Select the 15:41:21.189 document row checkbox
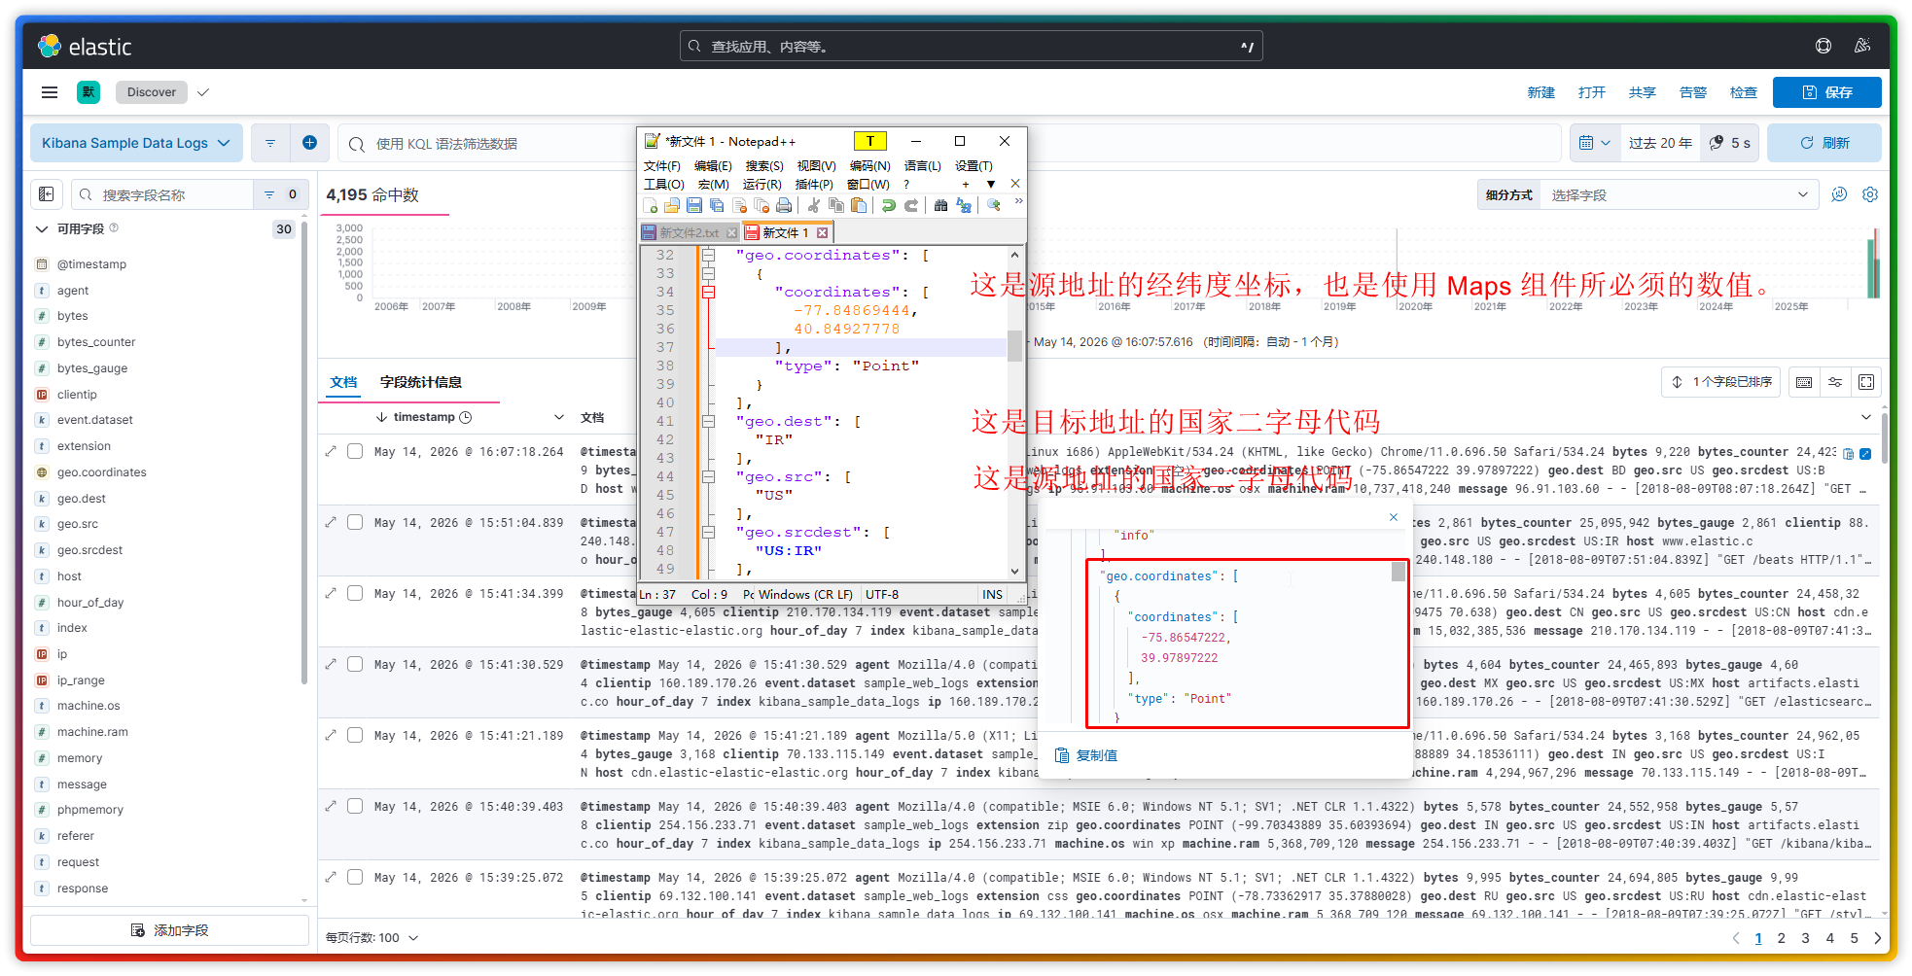This screenshot has width=1912, height=976. click(x=356, y=735)
